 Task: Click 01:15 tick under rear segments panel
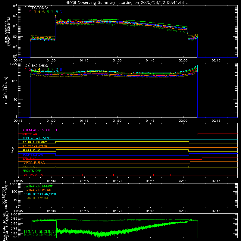(x=84, y=121)
